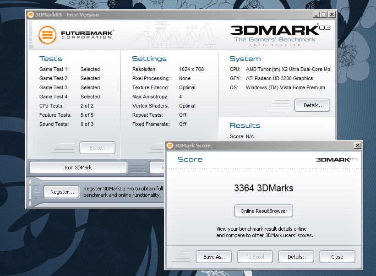Click the Results section heading
376x276 pixels.
coord(245,125)
